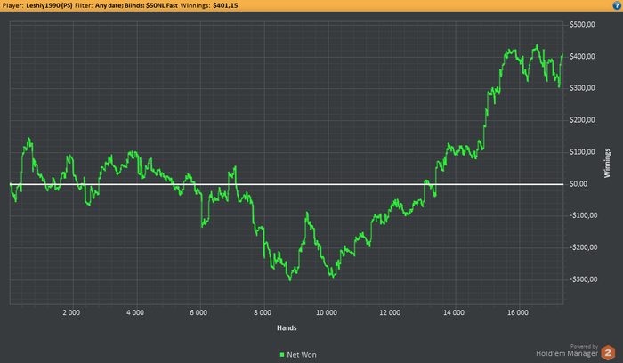The width and height of the screenshot is (623, 363).
Task: Click the green Net Won legend swatch
Action: [282, 355]
